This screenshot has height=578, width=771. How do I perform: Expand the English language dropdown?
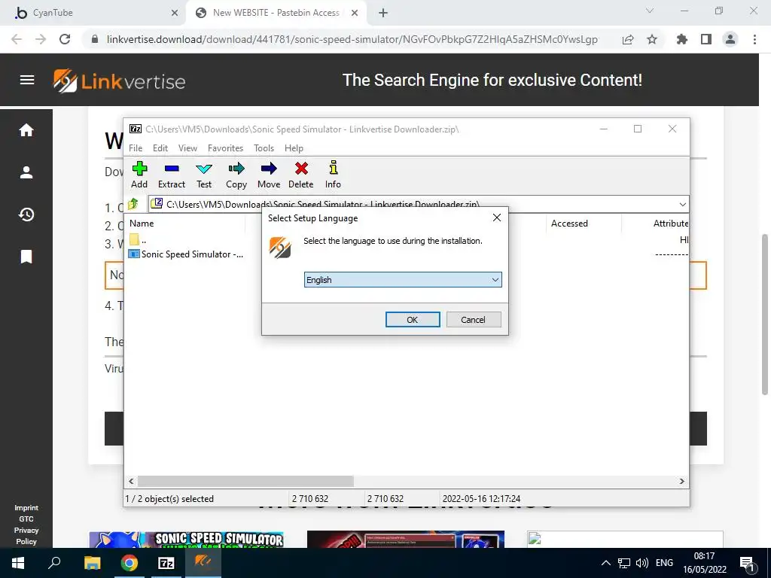495,280
